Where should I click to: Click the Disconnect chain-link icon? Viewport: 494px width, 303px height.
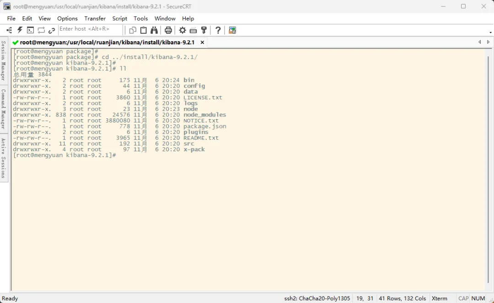(52, 30)
